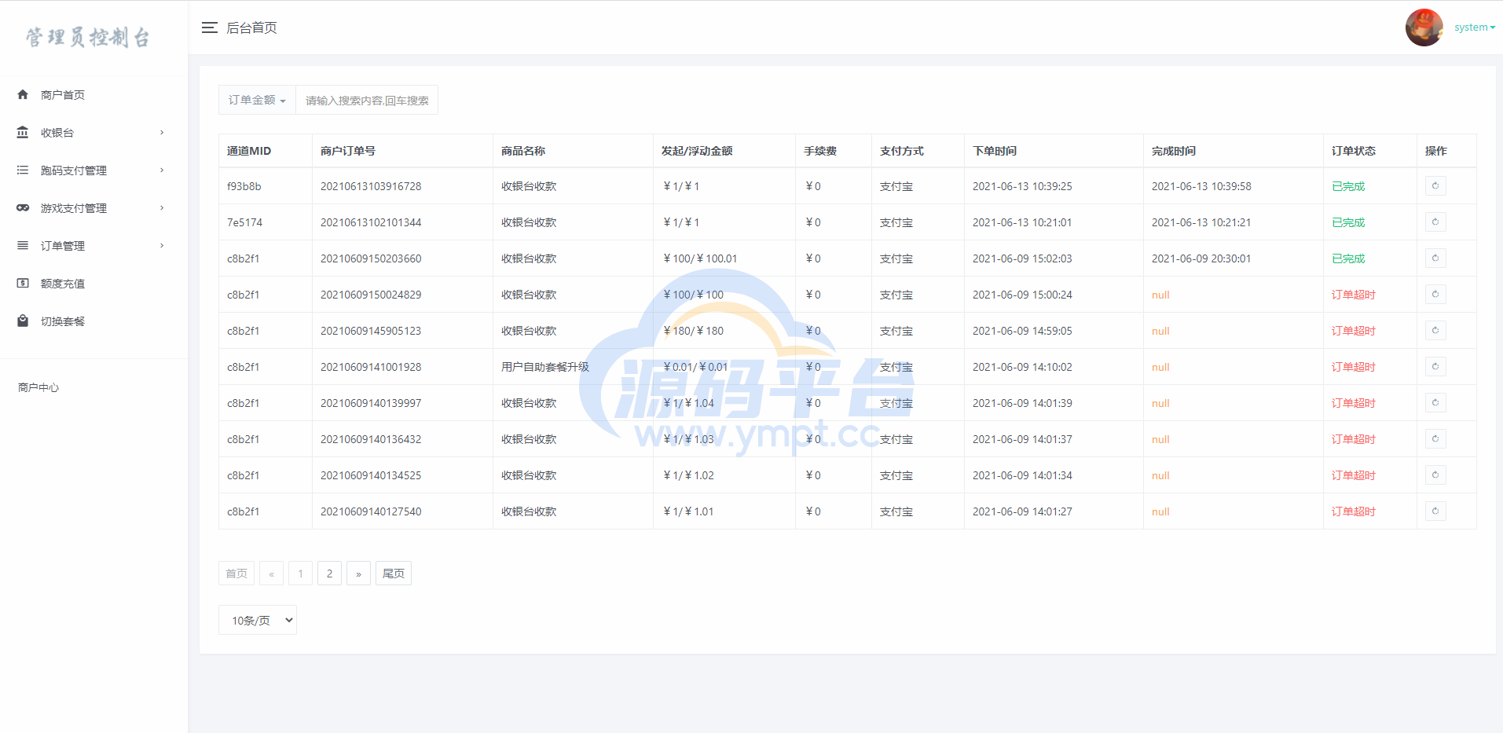Viewport: 1503px width, 733px height.
Task: Click the action icon for order 20210609150203660
Action: [x=1435, y=258]
